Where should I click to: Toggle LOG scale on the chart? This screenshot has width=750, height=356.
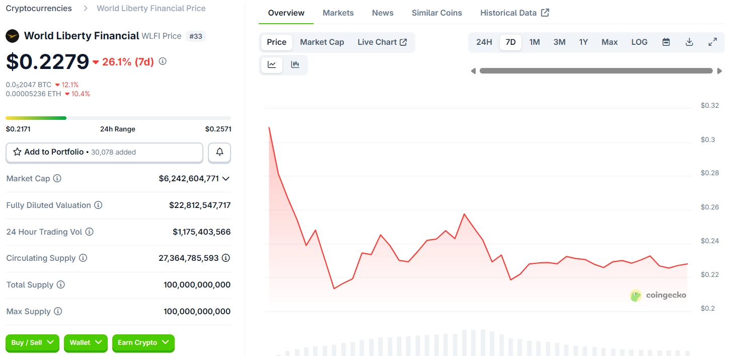639,42
